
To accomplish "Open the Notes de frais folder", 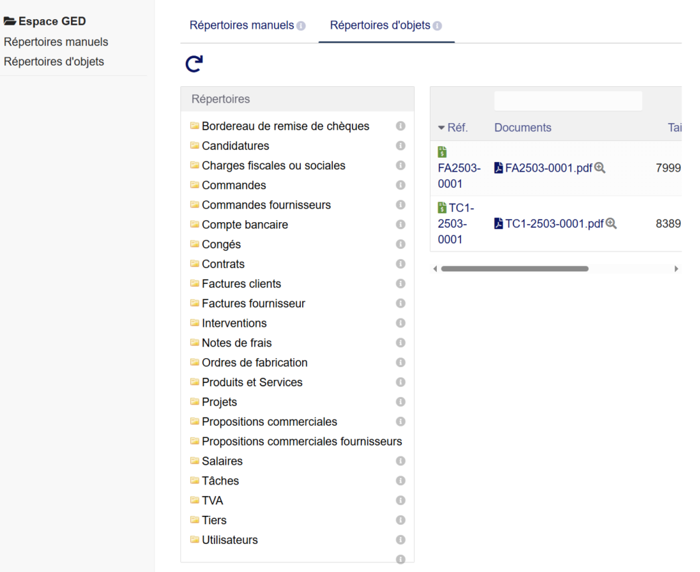I will [x=237, y=343].
